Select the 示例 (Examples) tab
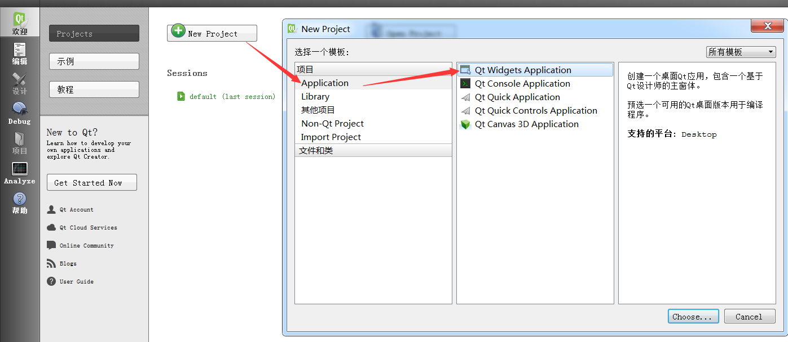 (x=94, y=61)
